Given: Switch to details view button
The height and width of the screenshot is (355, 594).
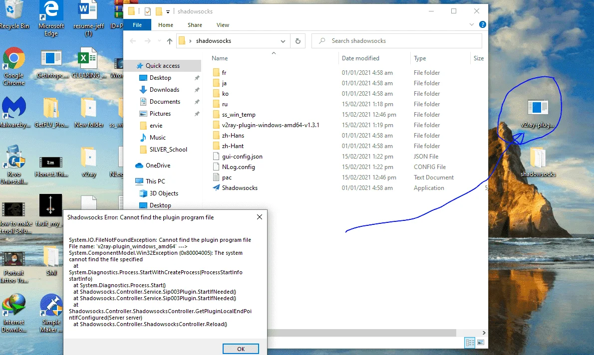Looking at the screenshot, I should tap(470, 343).
